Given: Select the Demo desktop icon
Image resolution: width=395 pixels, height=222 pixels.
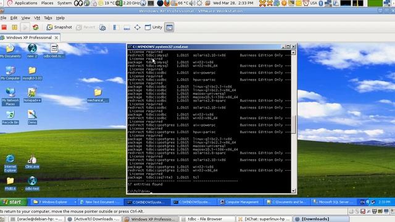Looking at the screenshot, I should pyautogui.click(x=32, y=117).
